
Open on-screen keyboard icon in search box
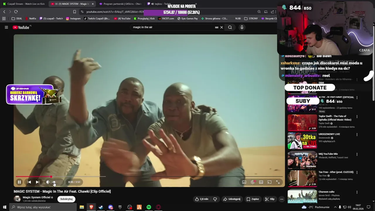coord(217,27)
